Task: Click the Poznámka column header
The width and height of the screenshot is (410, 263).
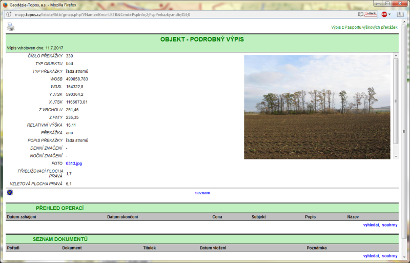Action: 317,248
